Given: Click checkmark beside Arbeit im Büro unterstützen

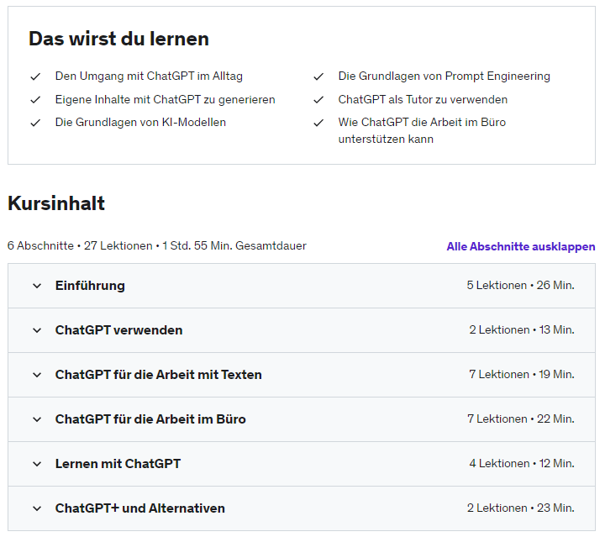Looking at the screenshot, I should point(318,123).
